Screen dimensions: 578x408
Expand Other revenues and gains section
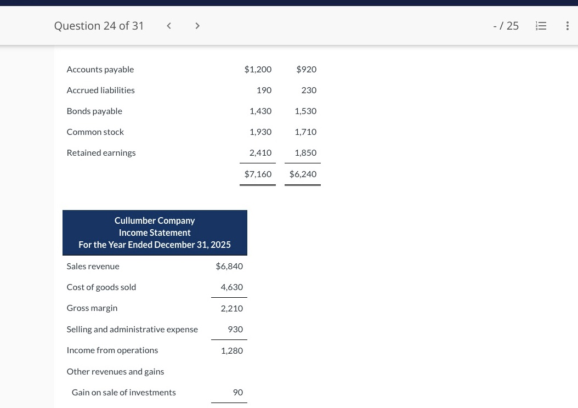point(115,371)
